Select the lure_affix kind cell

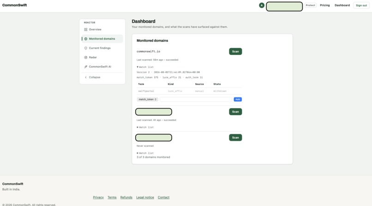[175, 91]
